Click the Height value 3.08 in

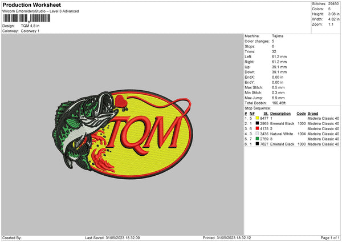[333, 14]
